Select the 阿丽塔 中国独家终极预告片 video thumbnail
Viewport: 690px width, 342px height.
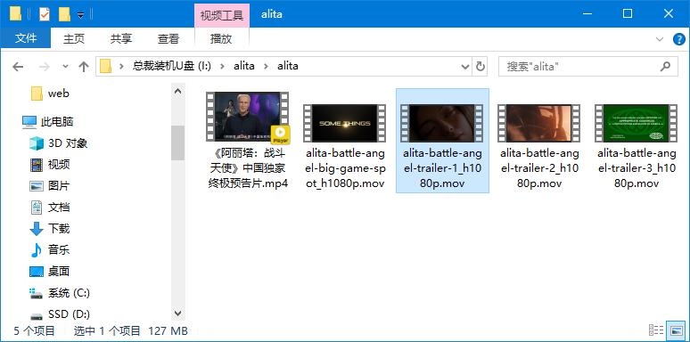(248, 117)
